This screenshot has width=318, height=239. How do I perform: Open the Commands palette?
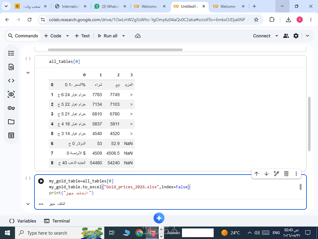(23, 36)
